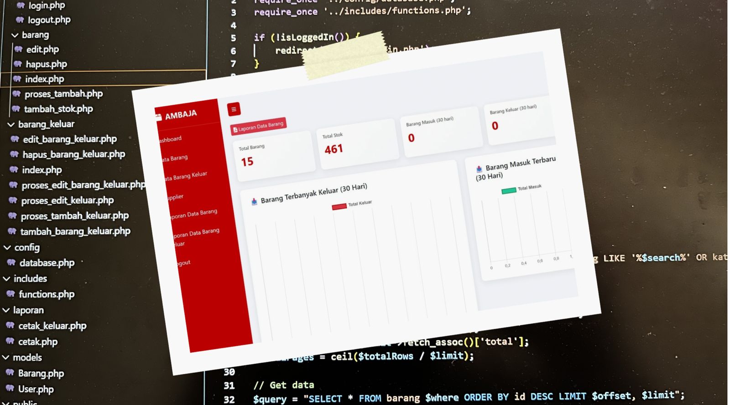Collapse the config folder chevron

[x=7, y=247]
